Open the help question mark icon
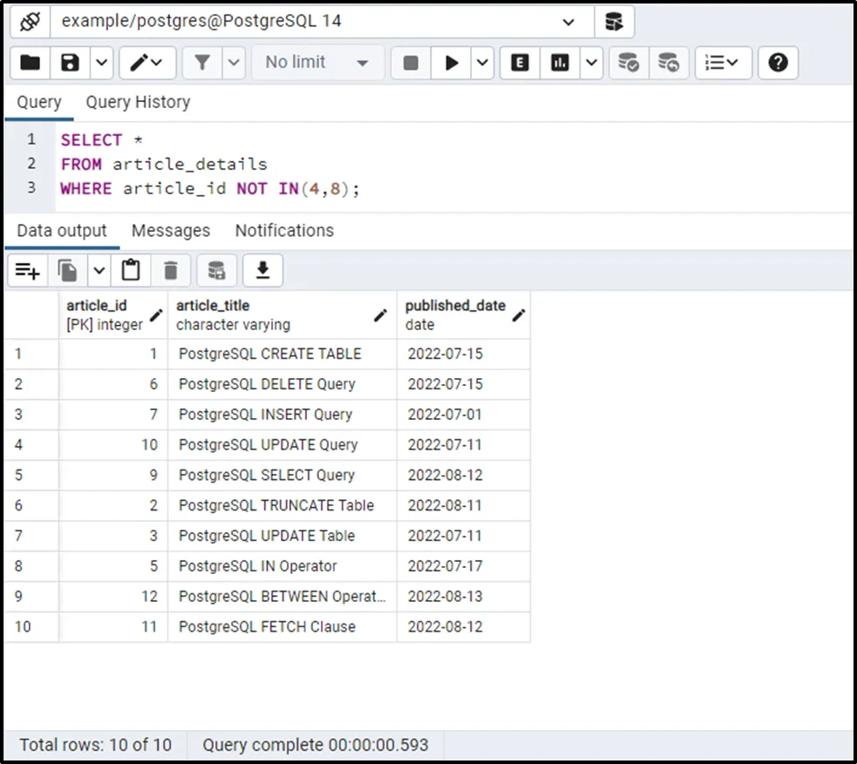 pos(779,63)
